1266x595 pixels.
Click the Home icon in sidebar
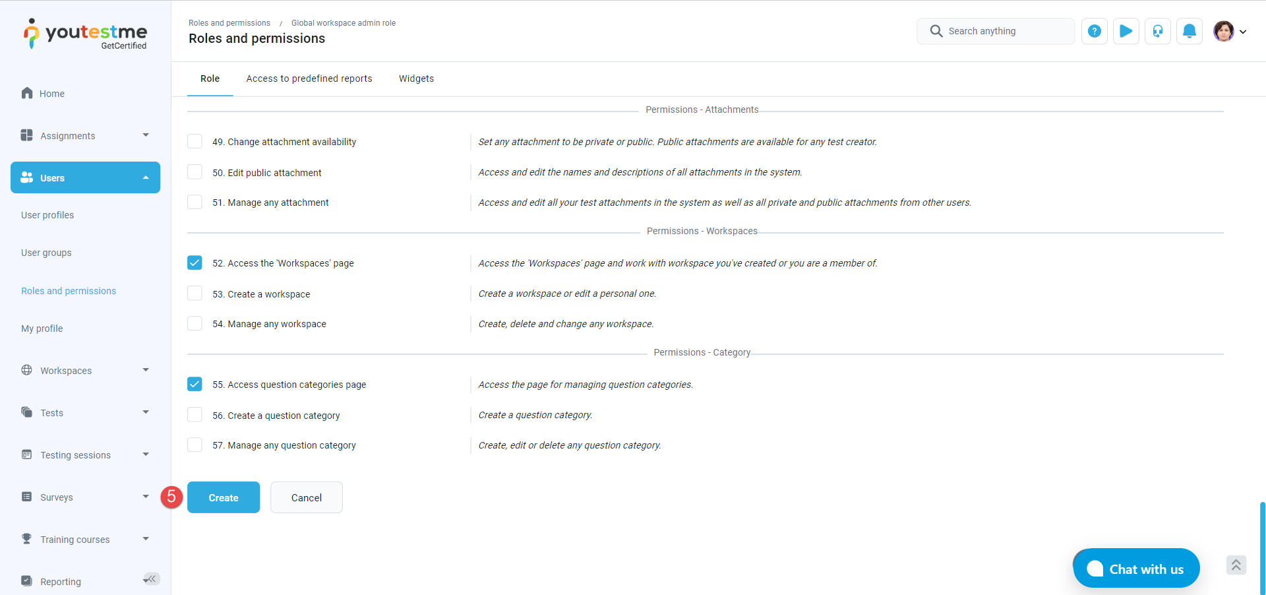coord(27,93)
